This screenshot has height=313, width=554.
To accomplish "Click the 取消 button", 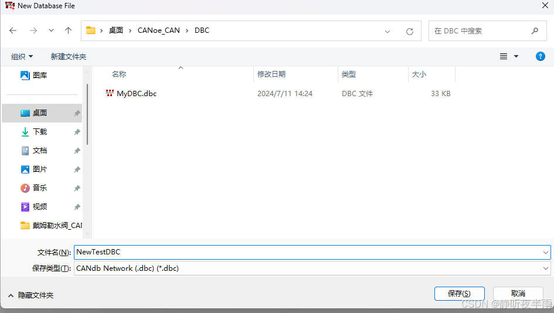I will click(x=518, y=294).
